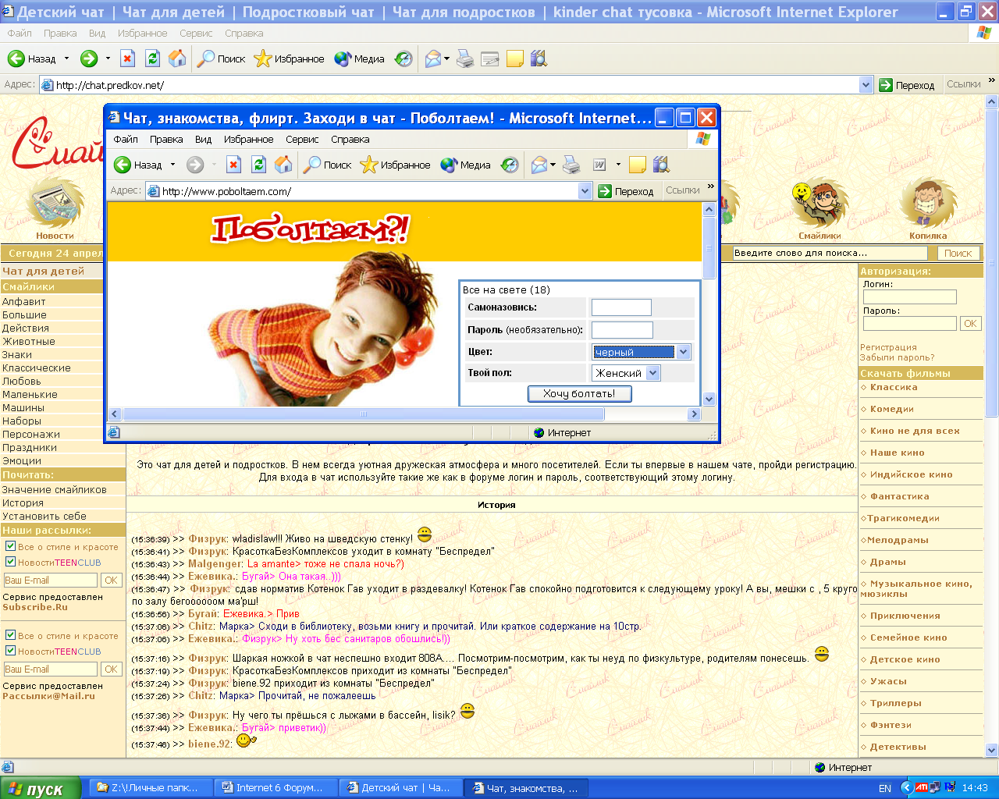Open Поиск in background Детский чат toolbar

tap(222, 59)
